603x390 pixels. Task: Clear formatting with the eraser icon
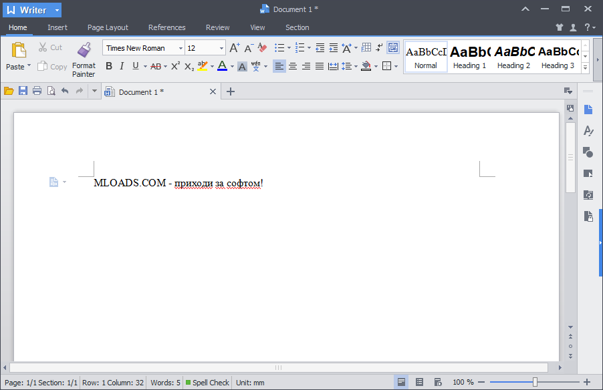pyautogui.click(x=262, y=47)
